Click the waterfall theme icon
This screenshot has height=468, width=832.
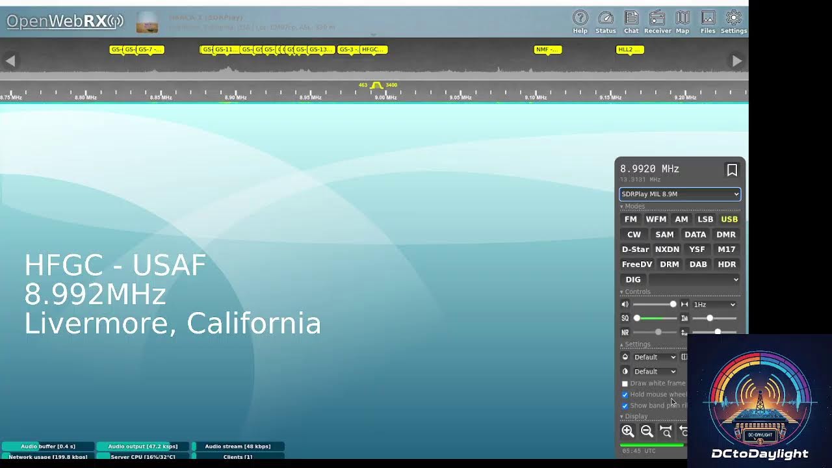[x=625, y=357]
